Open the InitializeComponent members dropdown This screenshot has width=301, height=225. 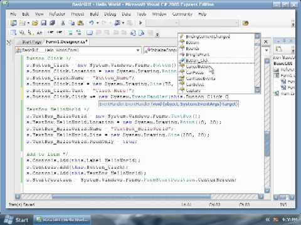pos(267,50)
